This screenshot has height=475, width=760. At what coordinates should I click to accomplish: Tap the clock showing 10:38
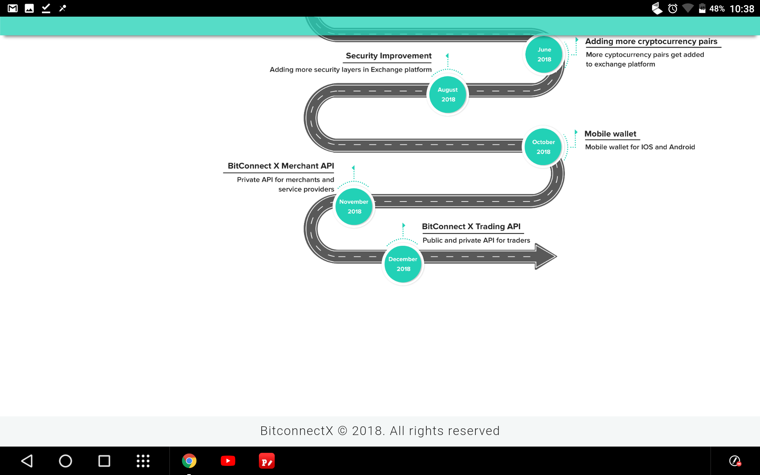click(x=742, y=9)
